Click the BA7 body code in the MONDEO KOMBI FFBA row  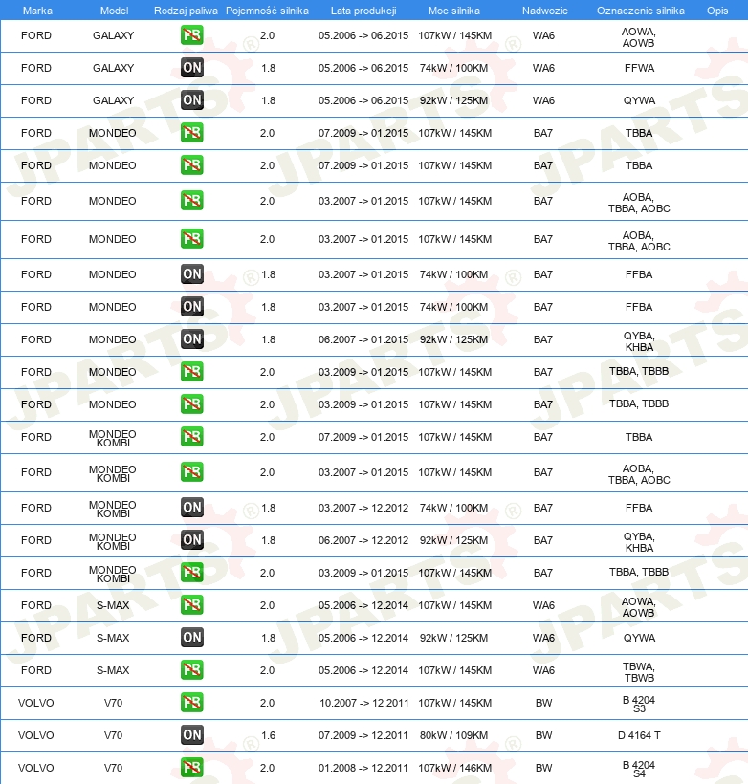[x=543, y=508]
